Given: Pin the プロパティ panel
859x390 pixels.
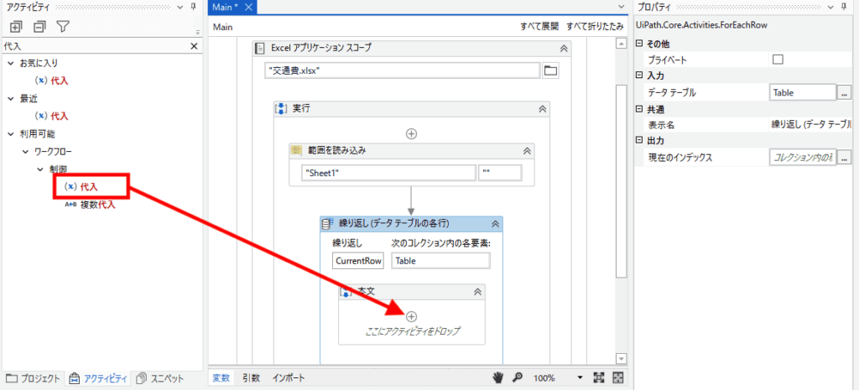Looking at the screenshot, I should (843, 7).
